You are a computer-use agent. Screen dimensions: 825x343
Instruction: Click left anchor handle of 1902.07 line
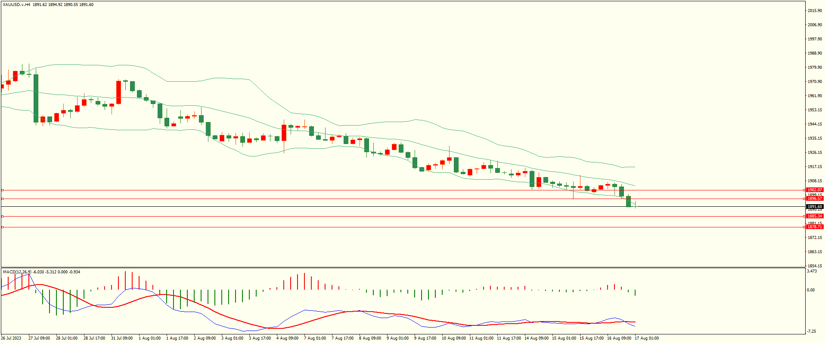(2, 190)
